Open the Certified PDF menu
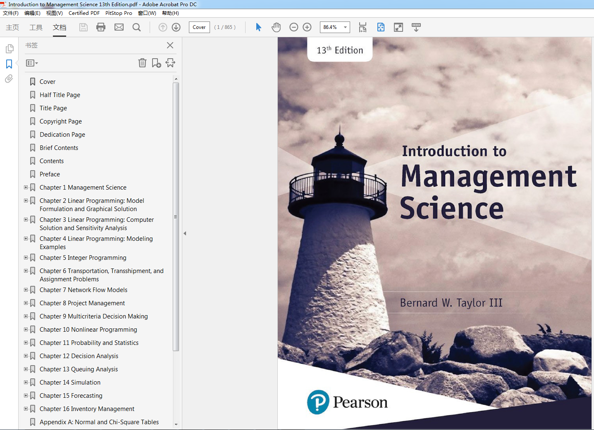This screenshot has height=430, width=594. pyautogui.click(x=84, y=13)
